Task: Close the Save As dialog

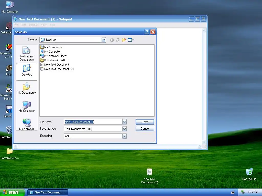Action: point(153,32)
